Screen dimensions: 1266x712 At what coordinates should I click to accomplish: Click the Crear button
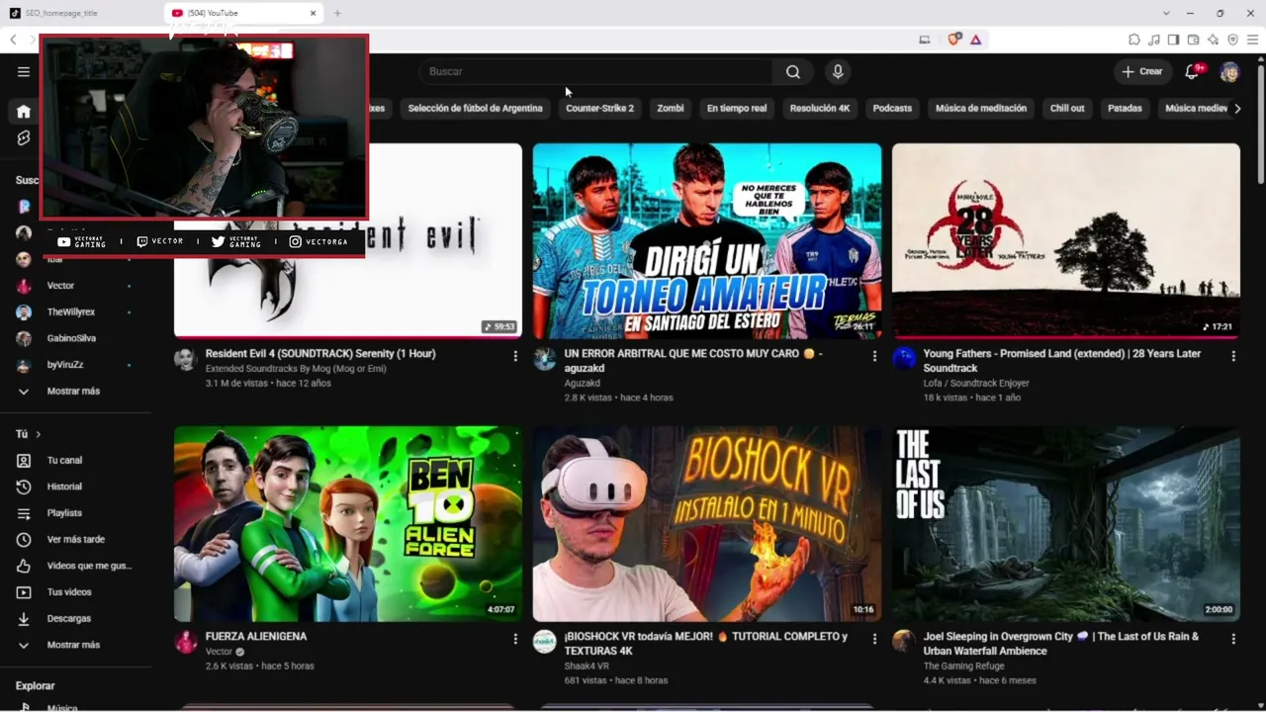pyautogui.click(x=1142, y=71)
